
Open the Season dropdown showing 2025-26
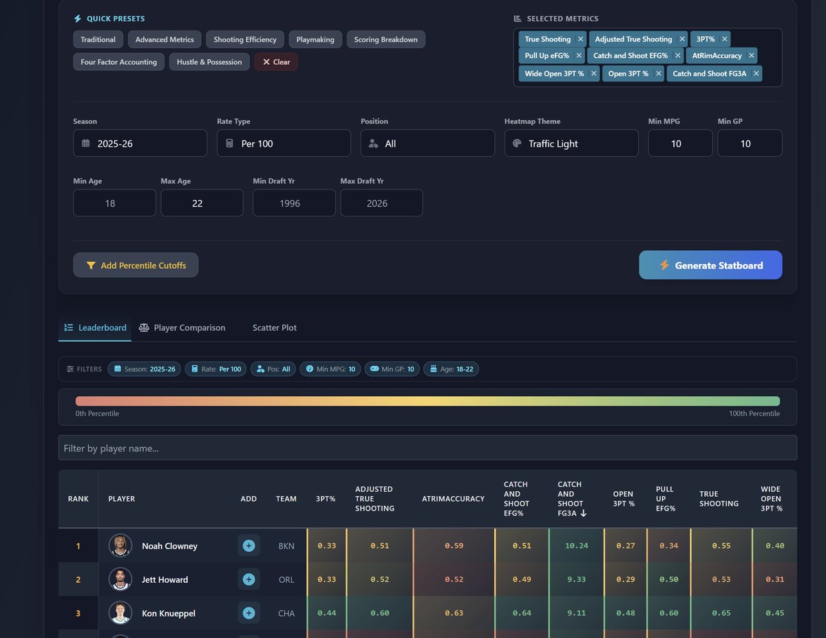[140, 143]
